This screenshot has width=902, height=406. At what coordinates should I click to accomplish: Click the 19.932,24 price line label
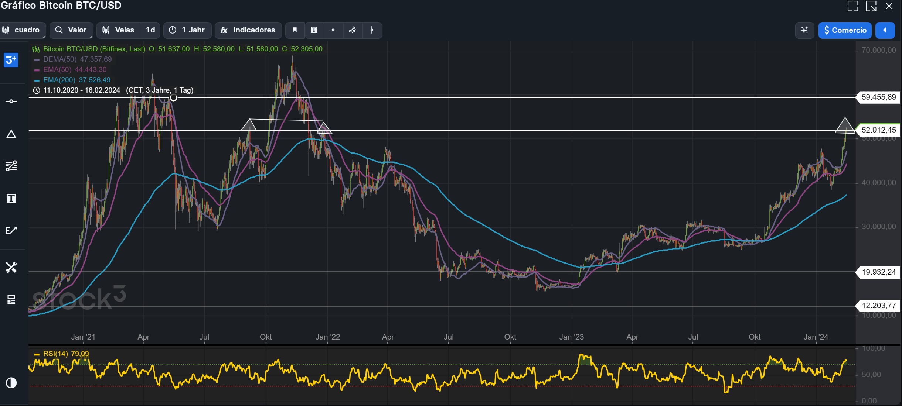(878, 272)
